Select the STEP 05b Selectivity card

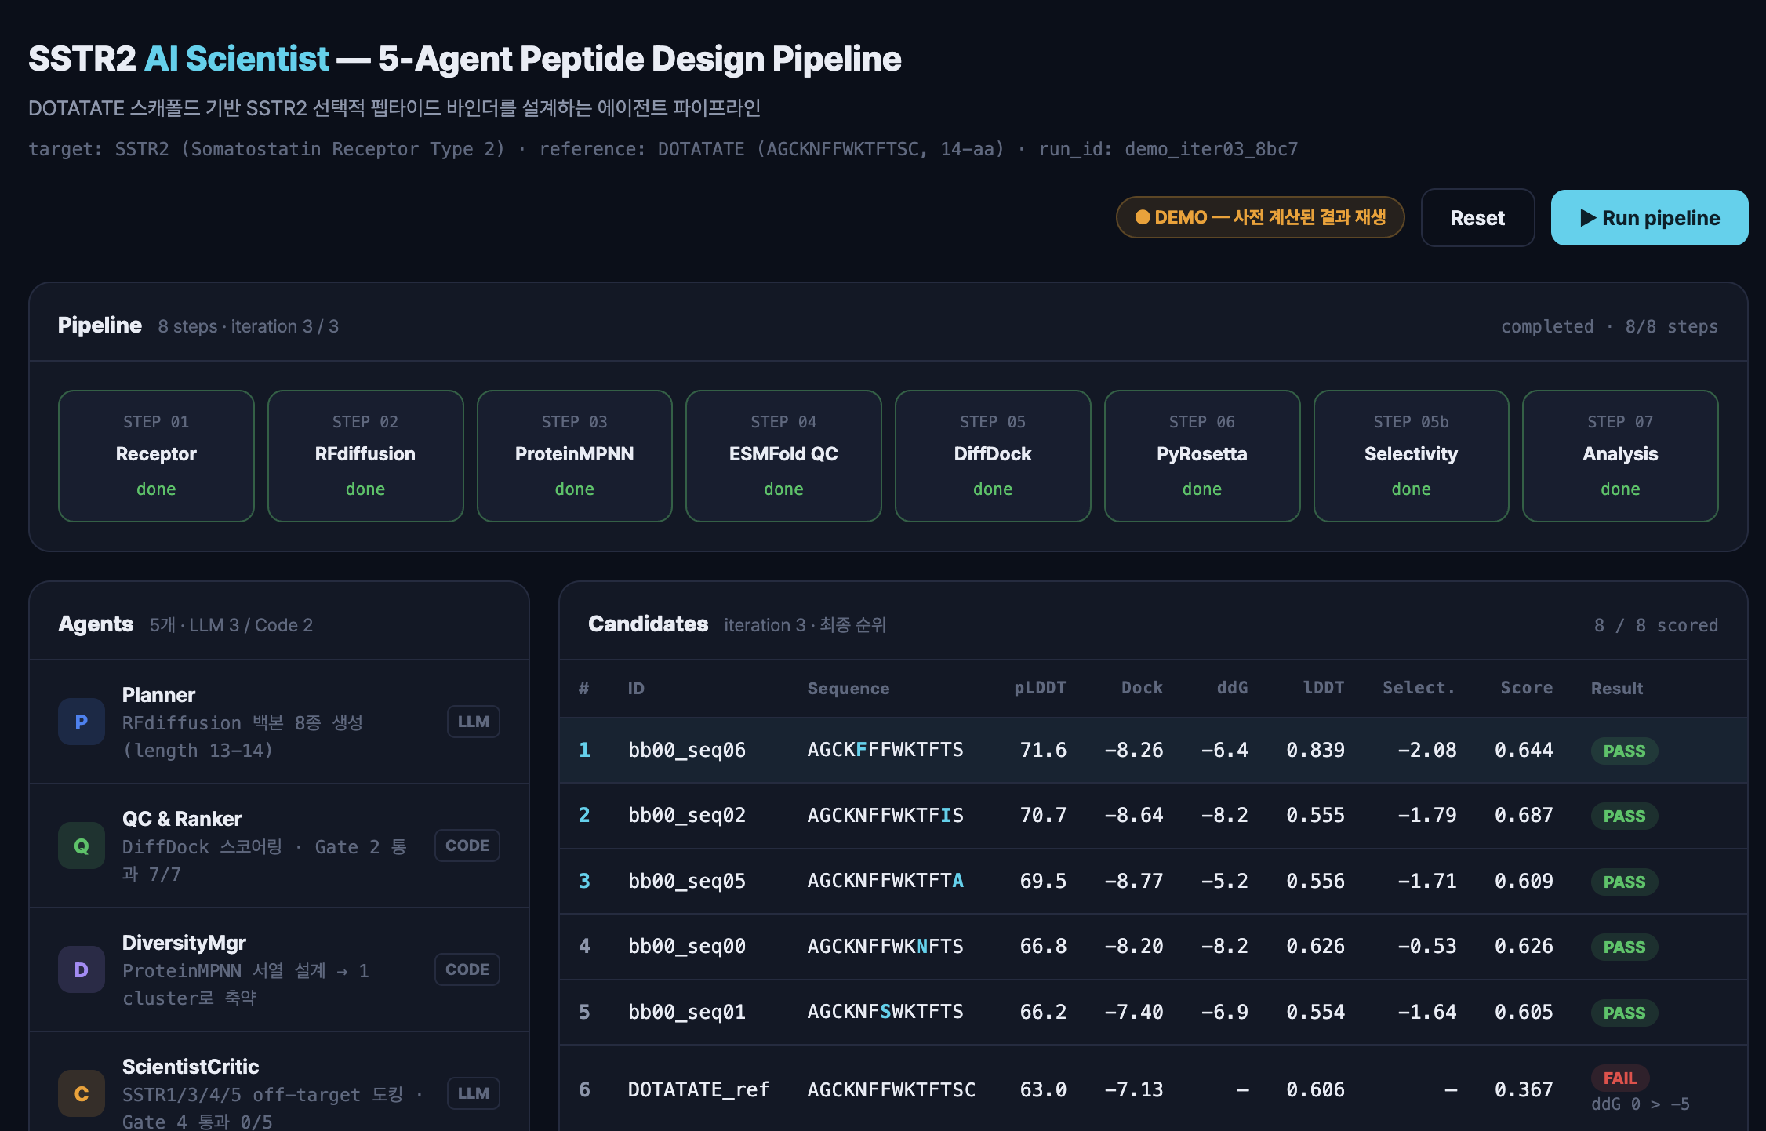(1412, 456)
